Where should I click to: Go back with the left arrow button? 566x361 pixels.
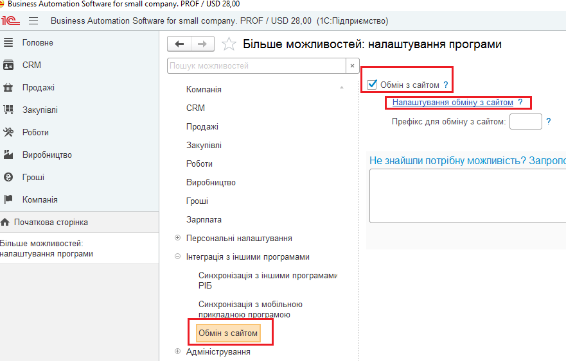(179, 44)
